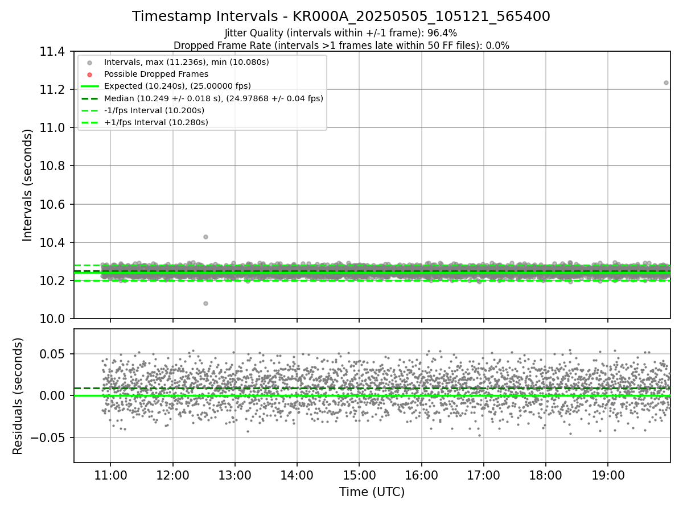This screenshot has width=683, height=512.
Task: Click the maximum outlier point at 11.236s
Action: [666, 82]
